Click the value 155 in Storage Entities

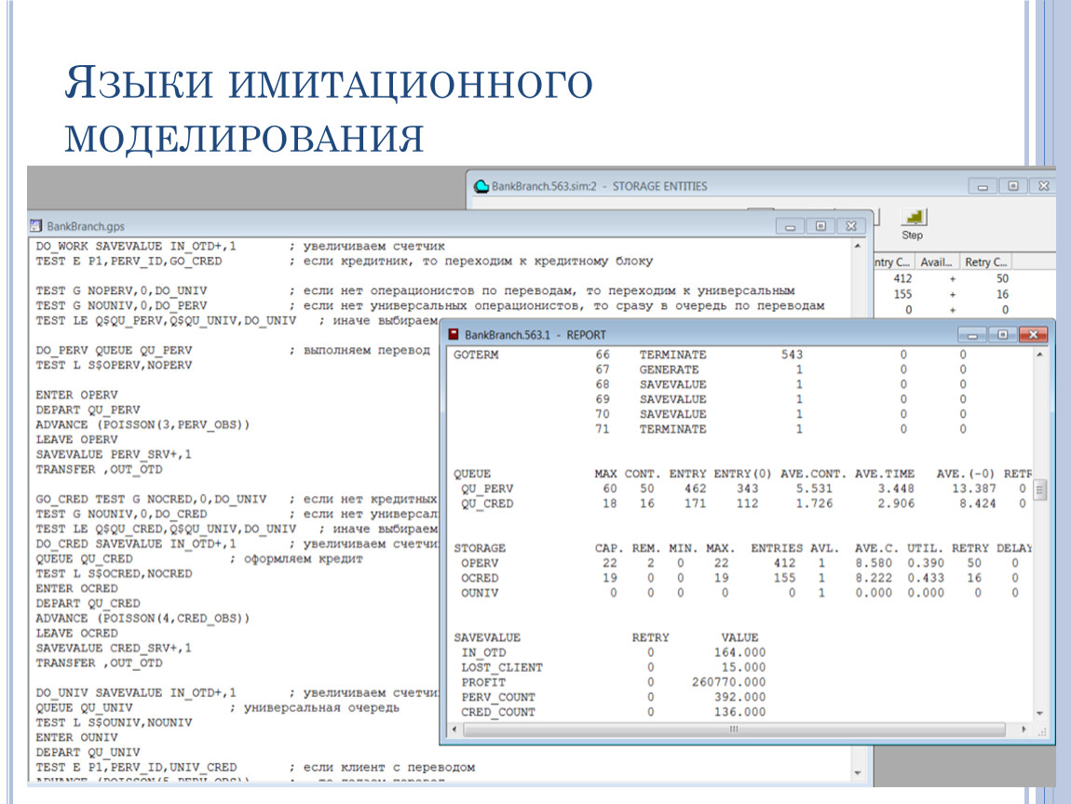[902, 294]
